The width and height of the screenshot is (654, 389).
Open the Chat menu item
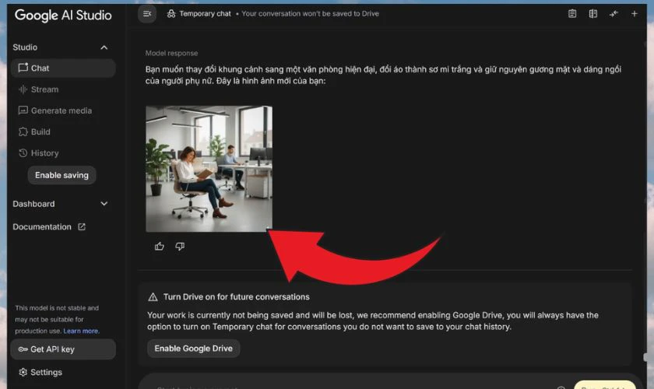[63, 68]
